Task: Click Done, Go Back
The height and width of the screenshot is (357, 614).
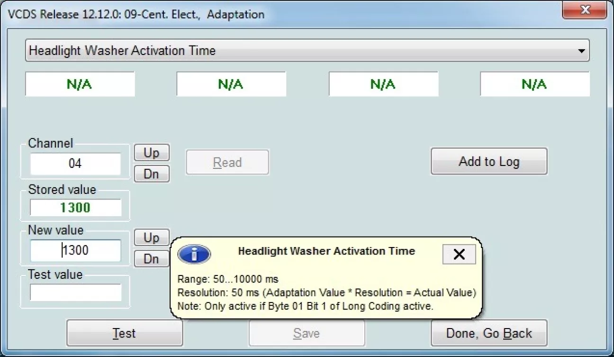Action: (x=488, y=333)
